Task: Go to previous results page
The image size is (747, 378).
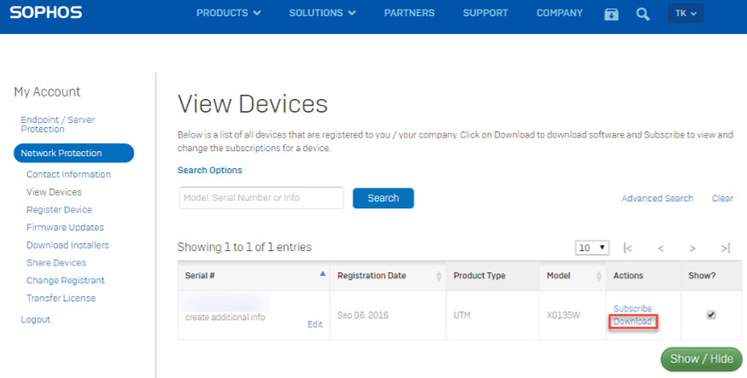Action: click(661, 248)
